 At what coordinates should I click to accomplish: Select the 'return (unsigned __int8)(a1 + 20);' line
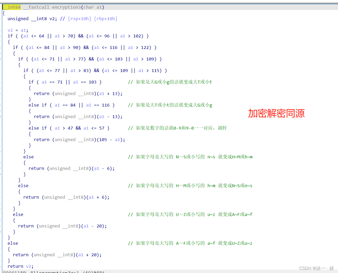57,255
